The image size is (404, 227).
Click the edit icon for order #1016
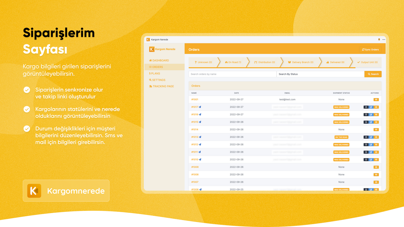(x=371, y=114)
